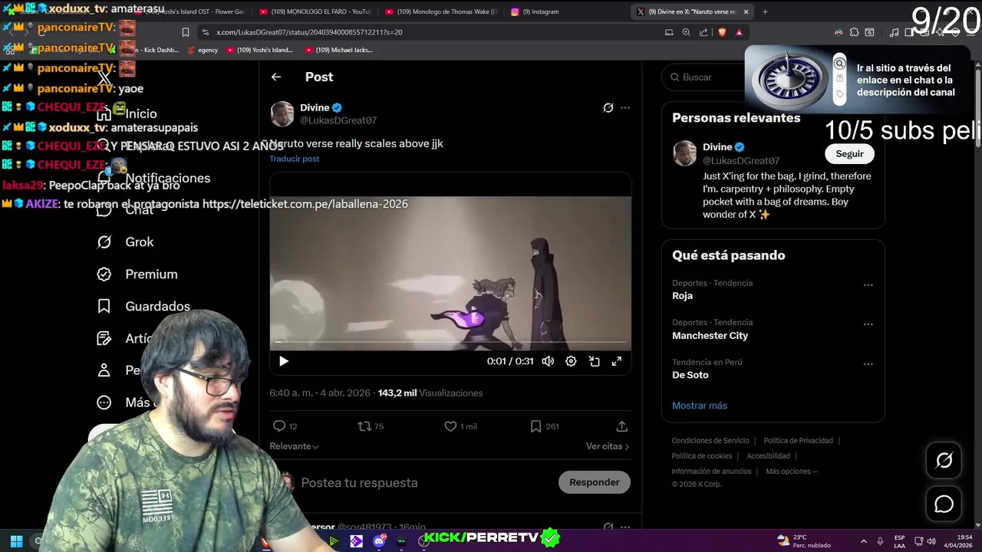Play the video in the post
The height and width of the screenshot is (552, 982).
tap(284, 361)
